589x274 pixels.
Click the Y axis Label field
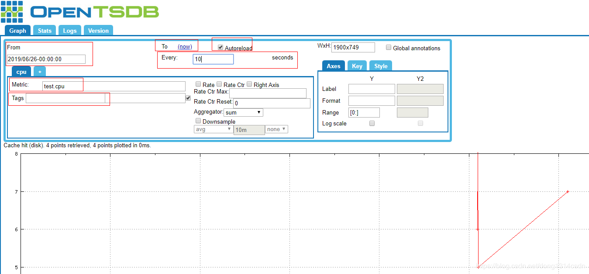372,89
